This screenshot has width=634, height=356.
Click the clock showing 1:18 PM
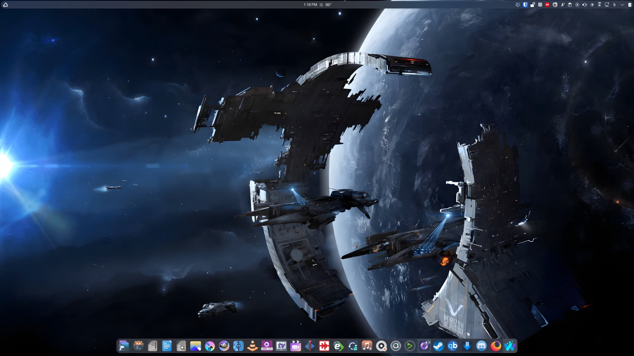tap(310, 5)
